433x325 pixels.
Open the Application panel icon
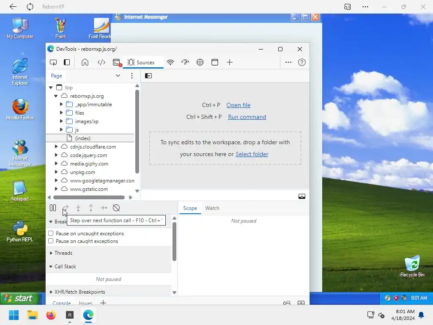[x=214, y=63]
